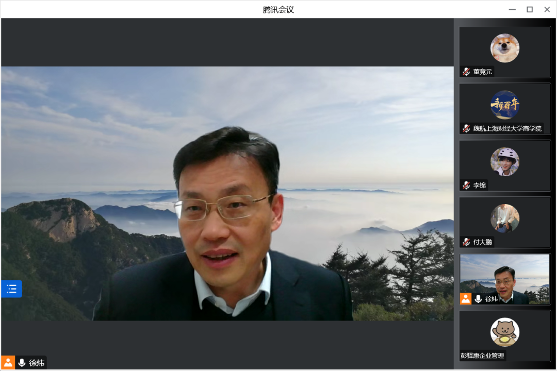The image size is (557, 371).
Task: Click the name 董竞元 in participant list
Action: [x=482, y=72]
